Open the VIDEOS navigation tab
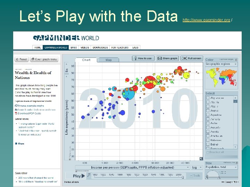This screenshot has width=250, height=187. tap(85, 47)
